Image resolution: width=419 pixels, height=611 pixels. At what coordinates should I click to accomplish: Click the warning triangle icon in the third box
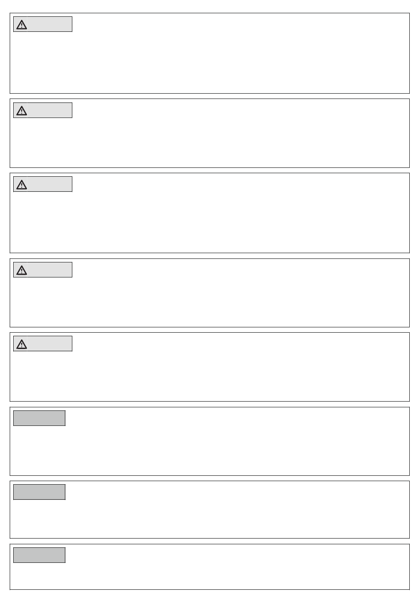point(22,185)
